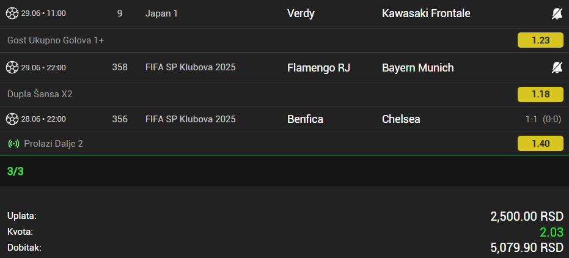Click FIFA SP Klubova 2025 for match 358
This screenshot has width=569, height=258.
click(191, 67)
